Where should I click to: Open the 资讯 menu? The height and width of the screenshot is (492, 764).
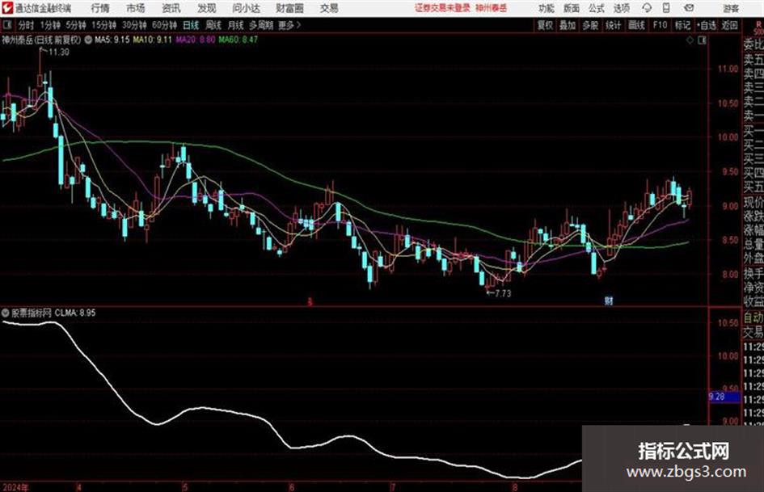point(171,8)
